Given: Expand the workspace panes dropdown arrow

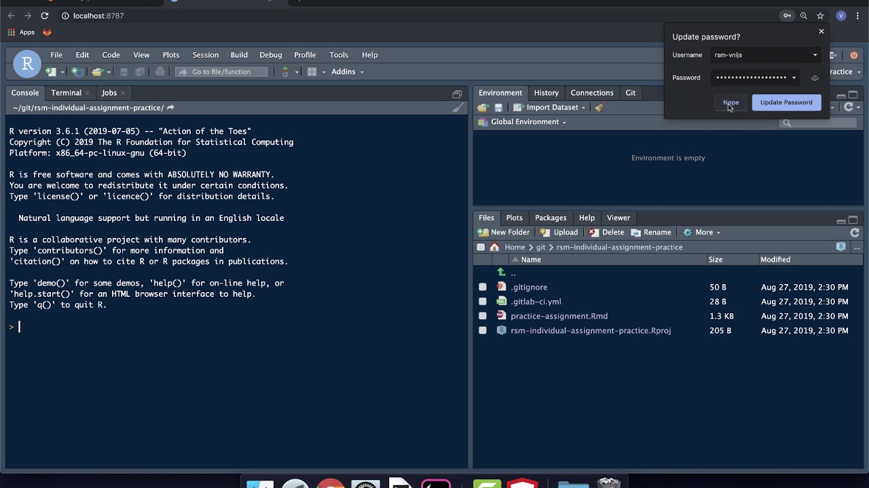Looking at the screenshot, I should tap(323, 72).
